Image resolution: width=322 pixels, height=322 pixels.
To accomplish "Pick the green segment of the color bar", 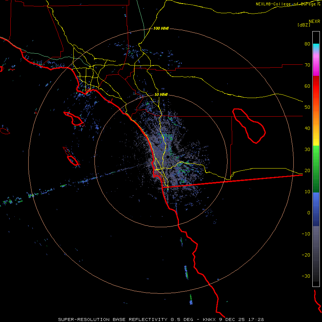I will (x=316, y=169).
